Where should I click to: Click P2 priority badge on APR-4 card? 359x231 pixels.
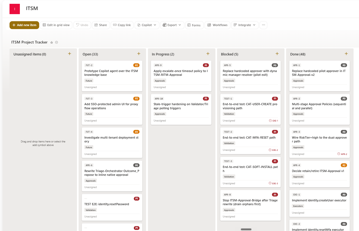(344, 165)
